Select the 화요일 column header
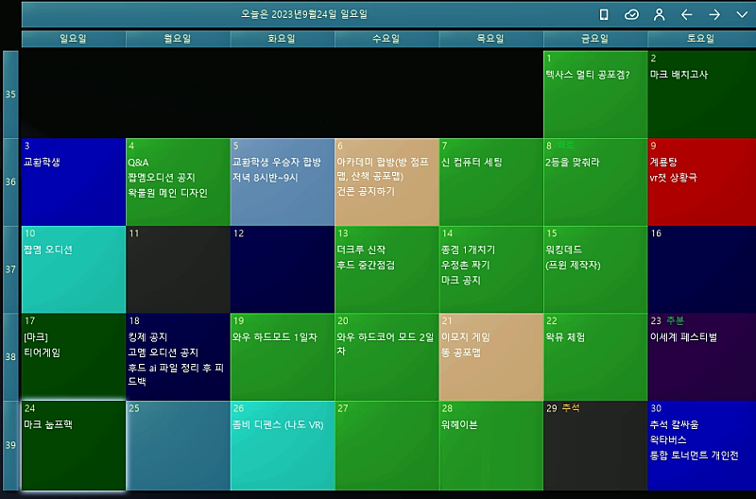756x499 pixels. pos(282,39)
